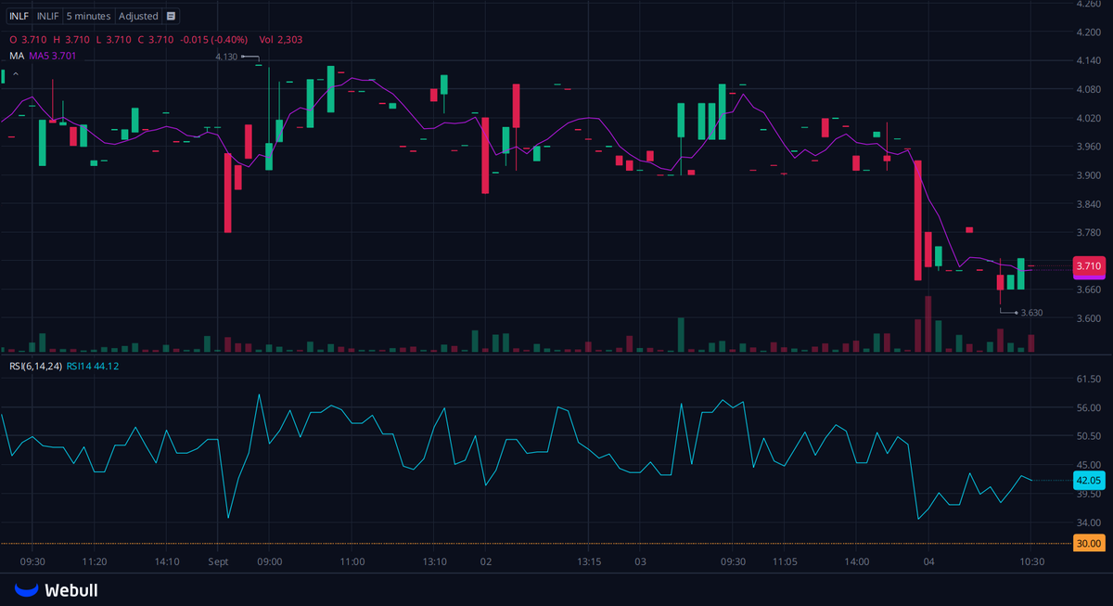Open the Adjusted price mode dropdown
Image resolution: width=1113 pixels, height=606 pixels.
(138, 16)
